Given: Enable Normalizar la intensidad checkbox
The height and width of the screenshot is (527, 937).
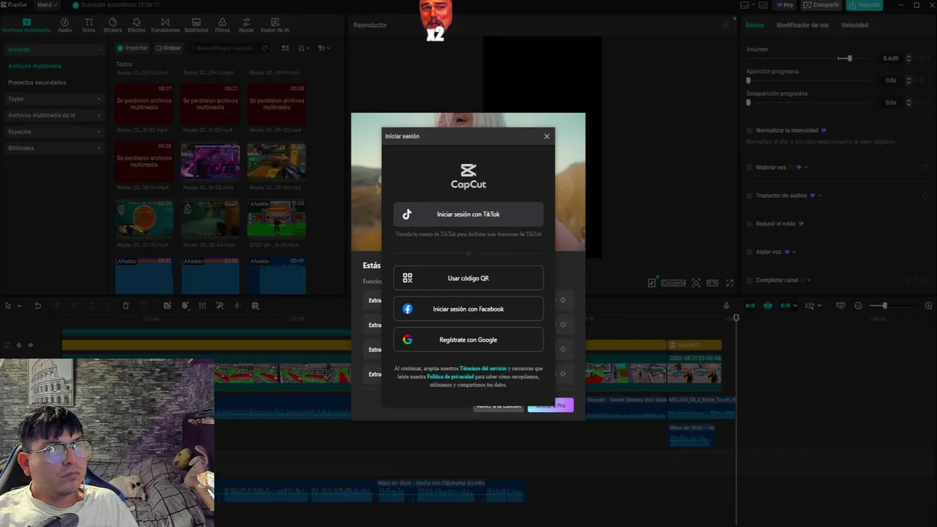Looking at the screenshot, I should click(x=750, y=130).
